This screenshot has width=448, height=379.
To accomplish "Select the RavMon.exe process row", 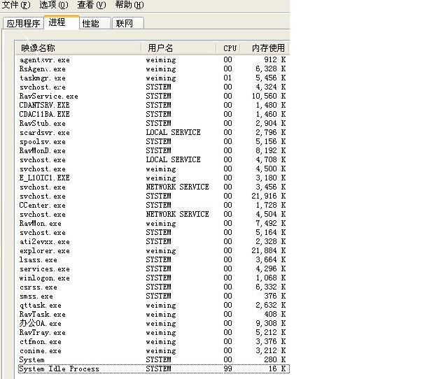I will pos(153,224).
